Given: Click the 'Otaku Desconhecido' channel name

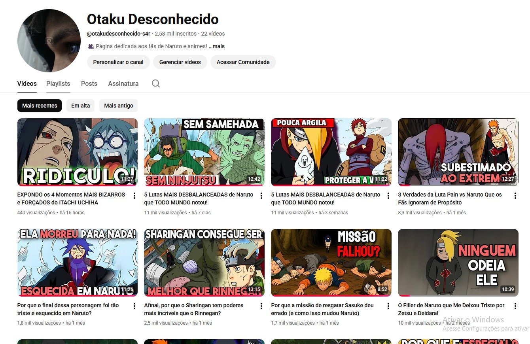Looking at the screenshot, I should click(x=153, y=19).
